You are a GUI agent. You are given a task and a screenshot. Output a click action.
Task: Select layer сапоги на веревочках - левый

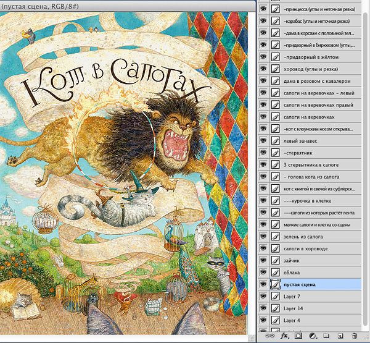pos(319,93)
